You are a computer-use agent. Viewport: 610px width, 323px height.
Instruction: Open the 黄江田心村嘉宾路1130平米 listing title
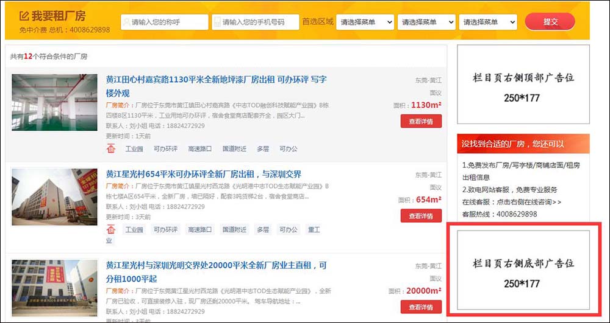[x=217, y=86]
